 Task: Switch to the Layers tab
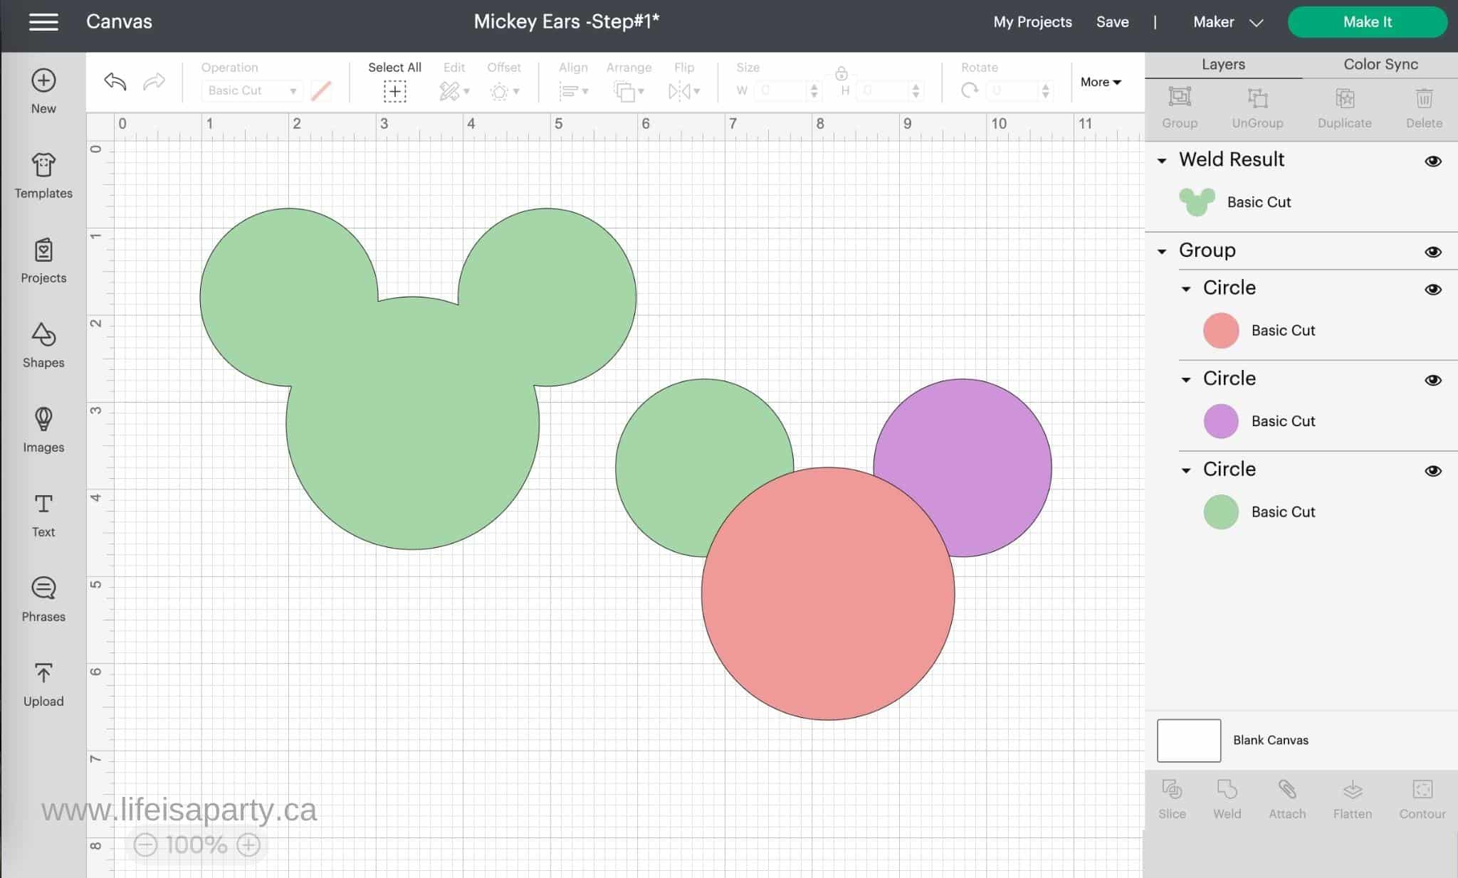coord(1223,64)
